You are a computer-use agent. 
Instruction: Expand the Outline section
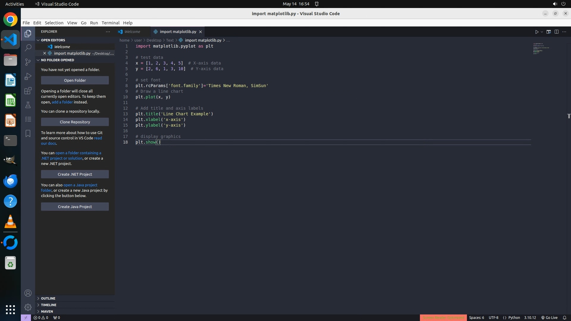48,298
